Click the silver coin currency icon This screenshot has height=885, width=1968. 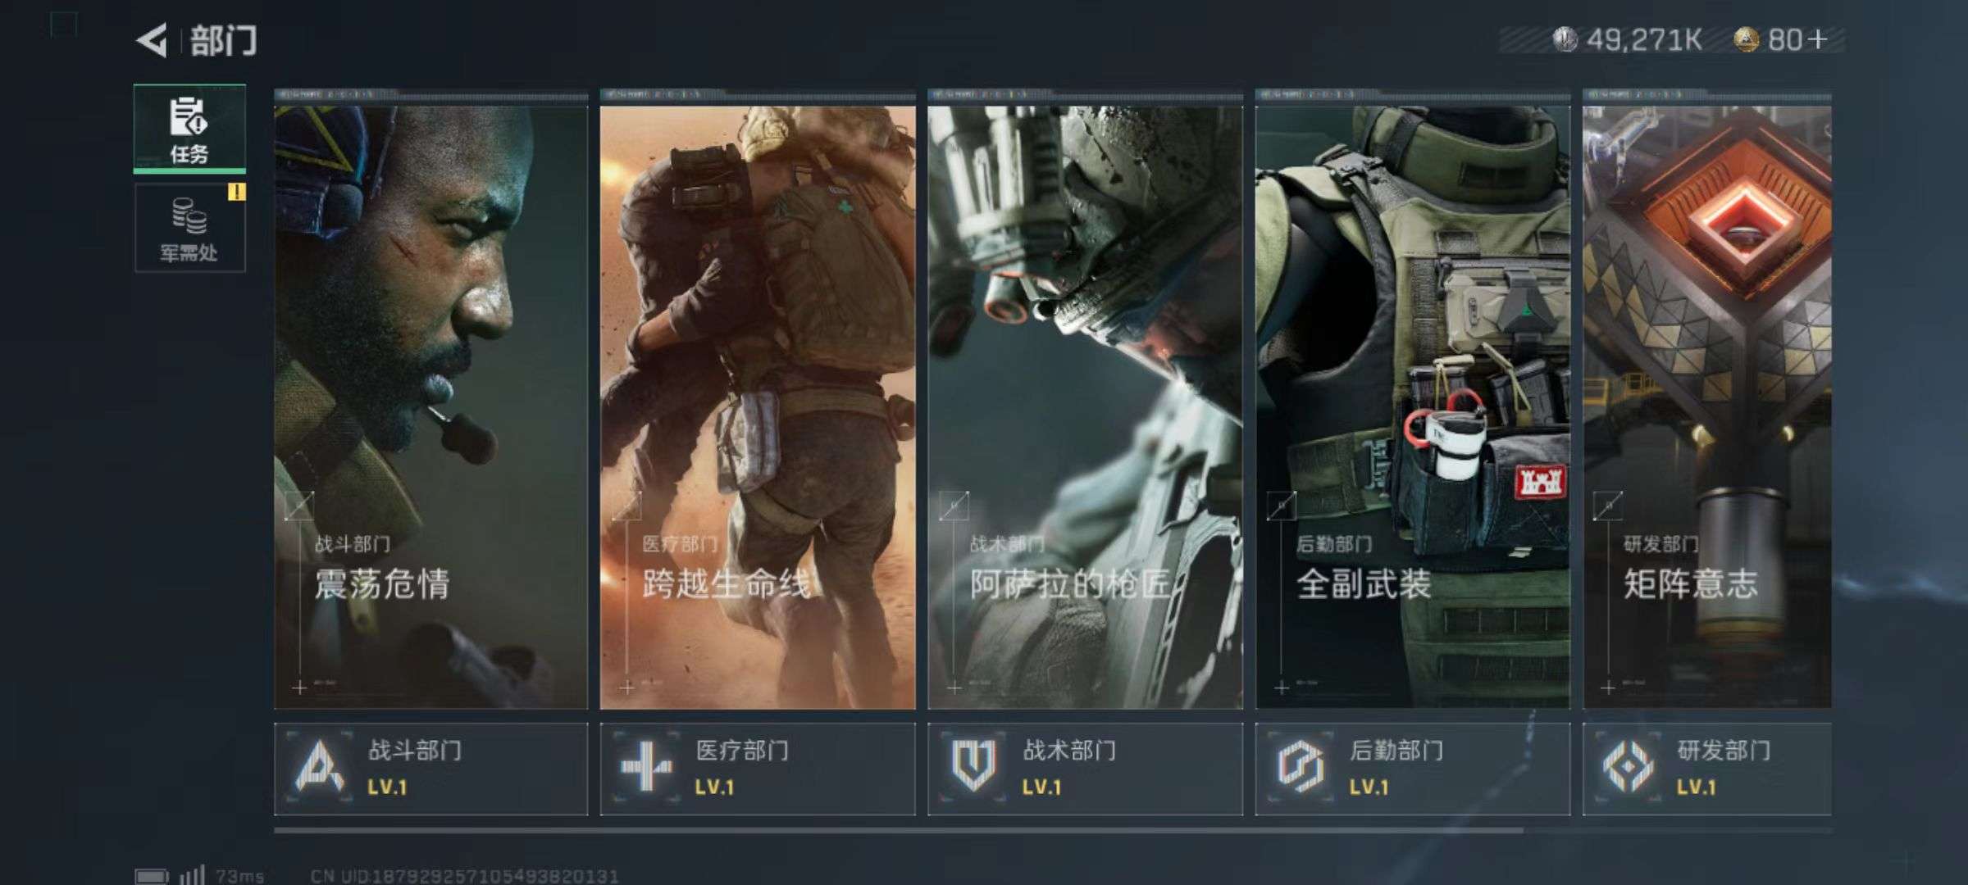point(1565,39)
